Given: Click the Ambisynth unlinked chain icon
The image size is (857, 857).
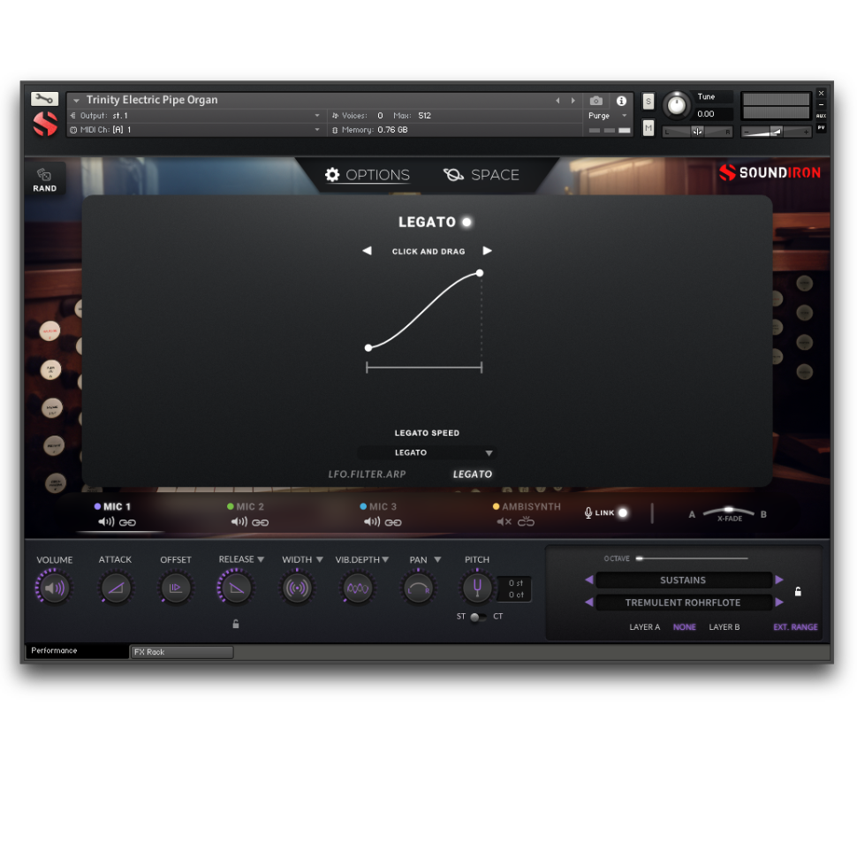Looking at the screenshot, I should pos(526,521).
